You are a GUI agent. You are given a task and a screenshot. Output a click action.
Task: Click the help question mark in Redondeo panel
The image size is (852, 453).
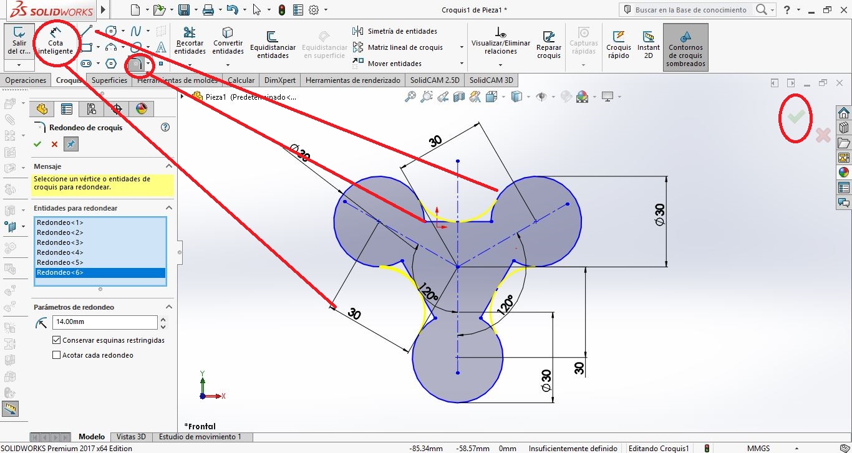click(165, 127)
